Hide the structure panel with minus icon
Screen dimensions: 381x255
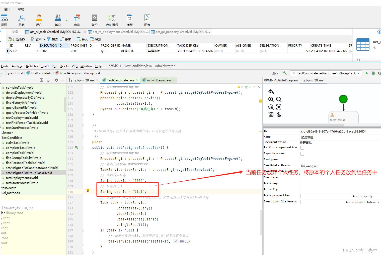click(63, 80)
